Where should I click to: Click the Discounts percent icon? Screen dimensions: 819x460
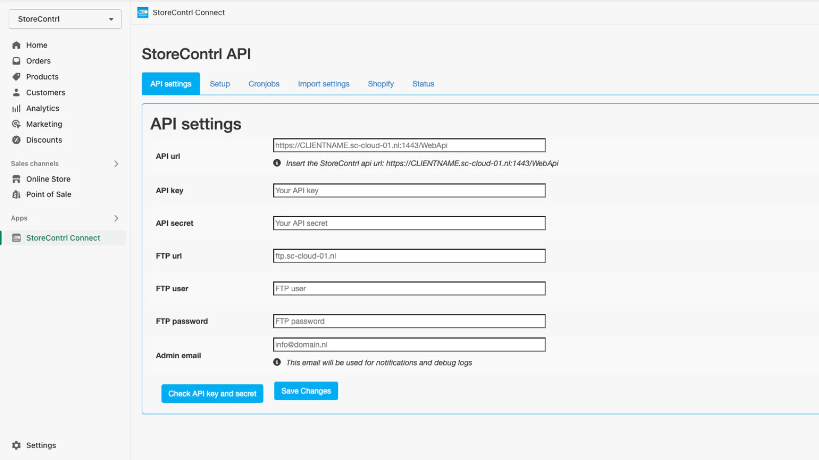16,140
